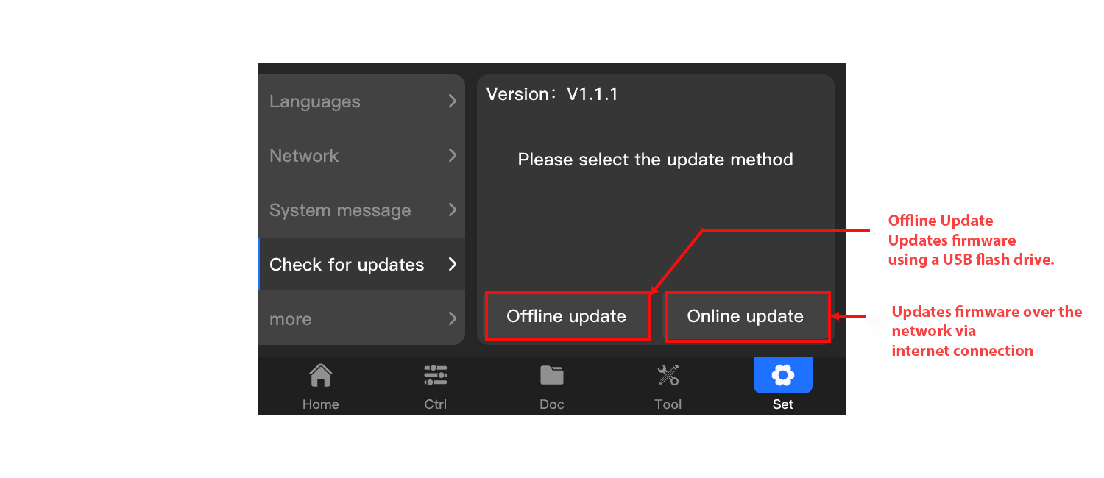Open the System message entry
The height and width of the screenshot is (478, 1104).
click(x=340, y=210)
